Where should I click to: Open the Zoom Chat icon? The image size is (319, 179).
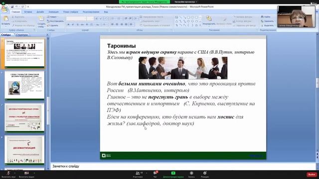pyautogui.click(x=155, y=173)
